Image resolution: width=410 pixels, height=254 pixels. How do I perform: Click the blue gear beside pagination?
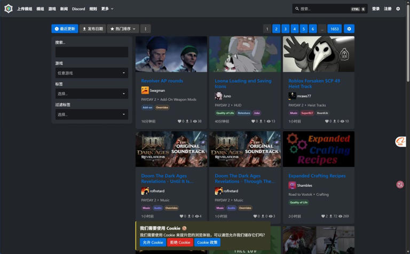349,29
